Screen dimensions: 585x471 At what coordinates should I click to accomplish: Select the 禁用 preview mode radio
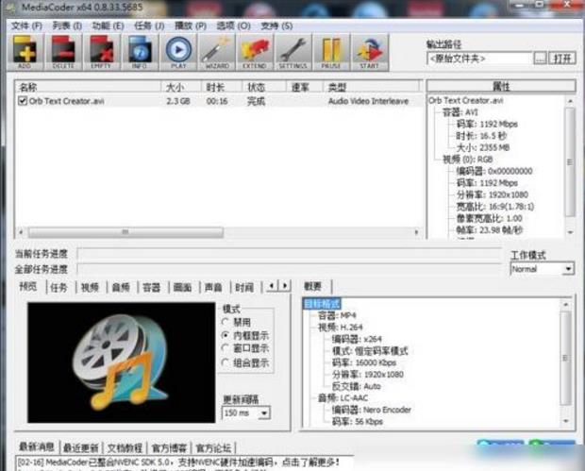[x=226, y=322]
